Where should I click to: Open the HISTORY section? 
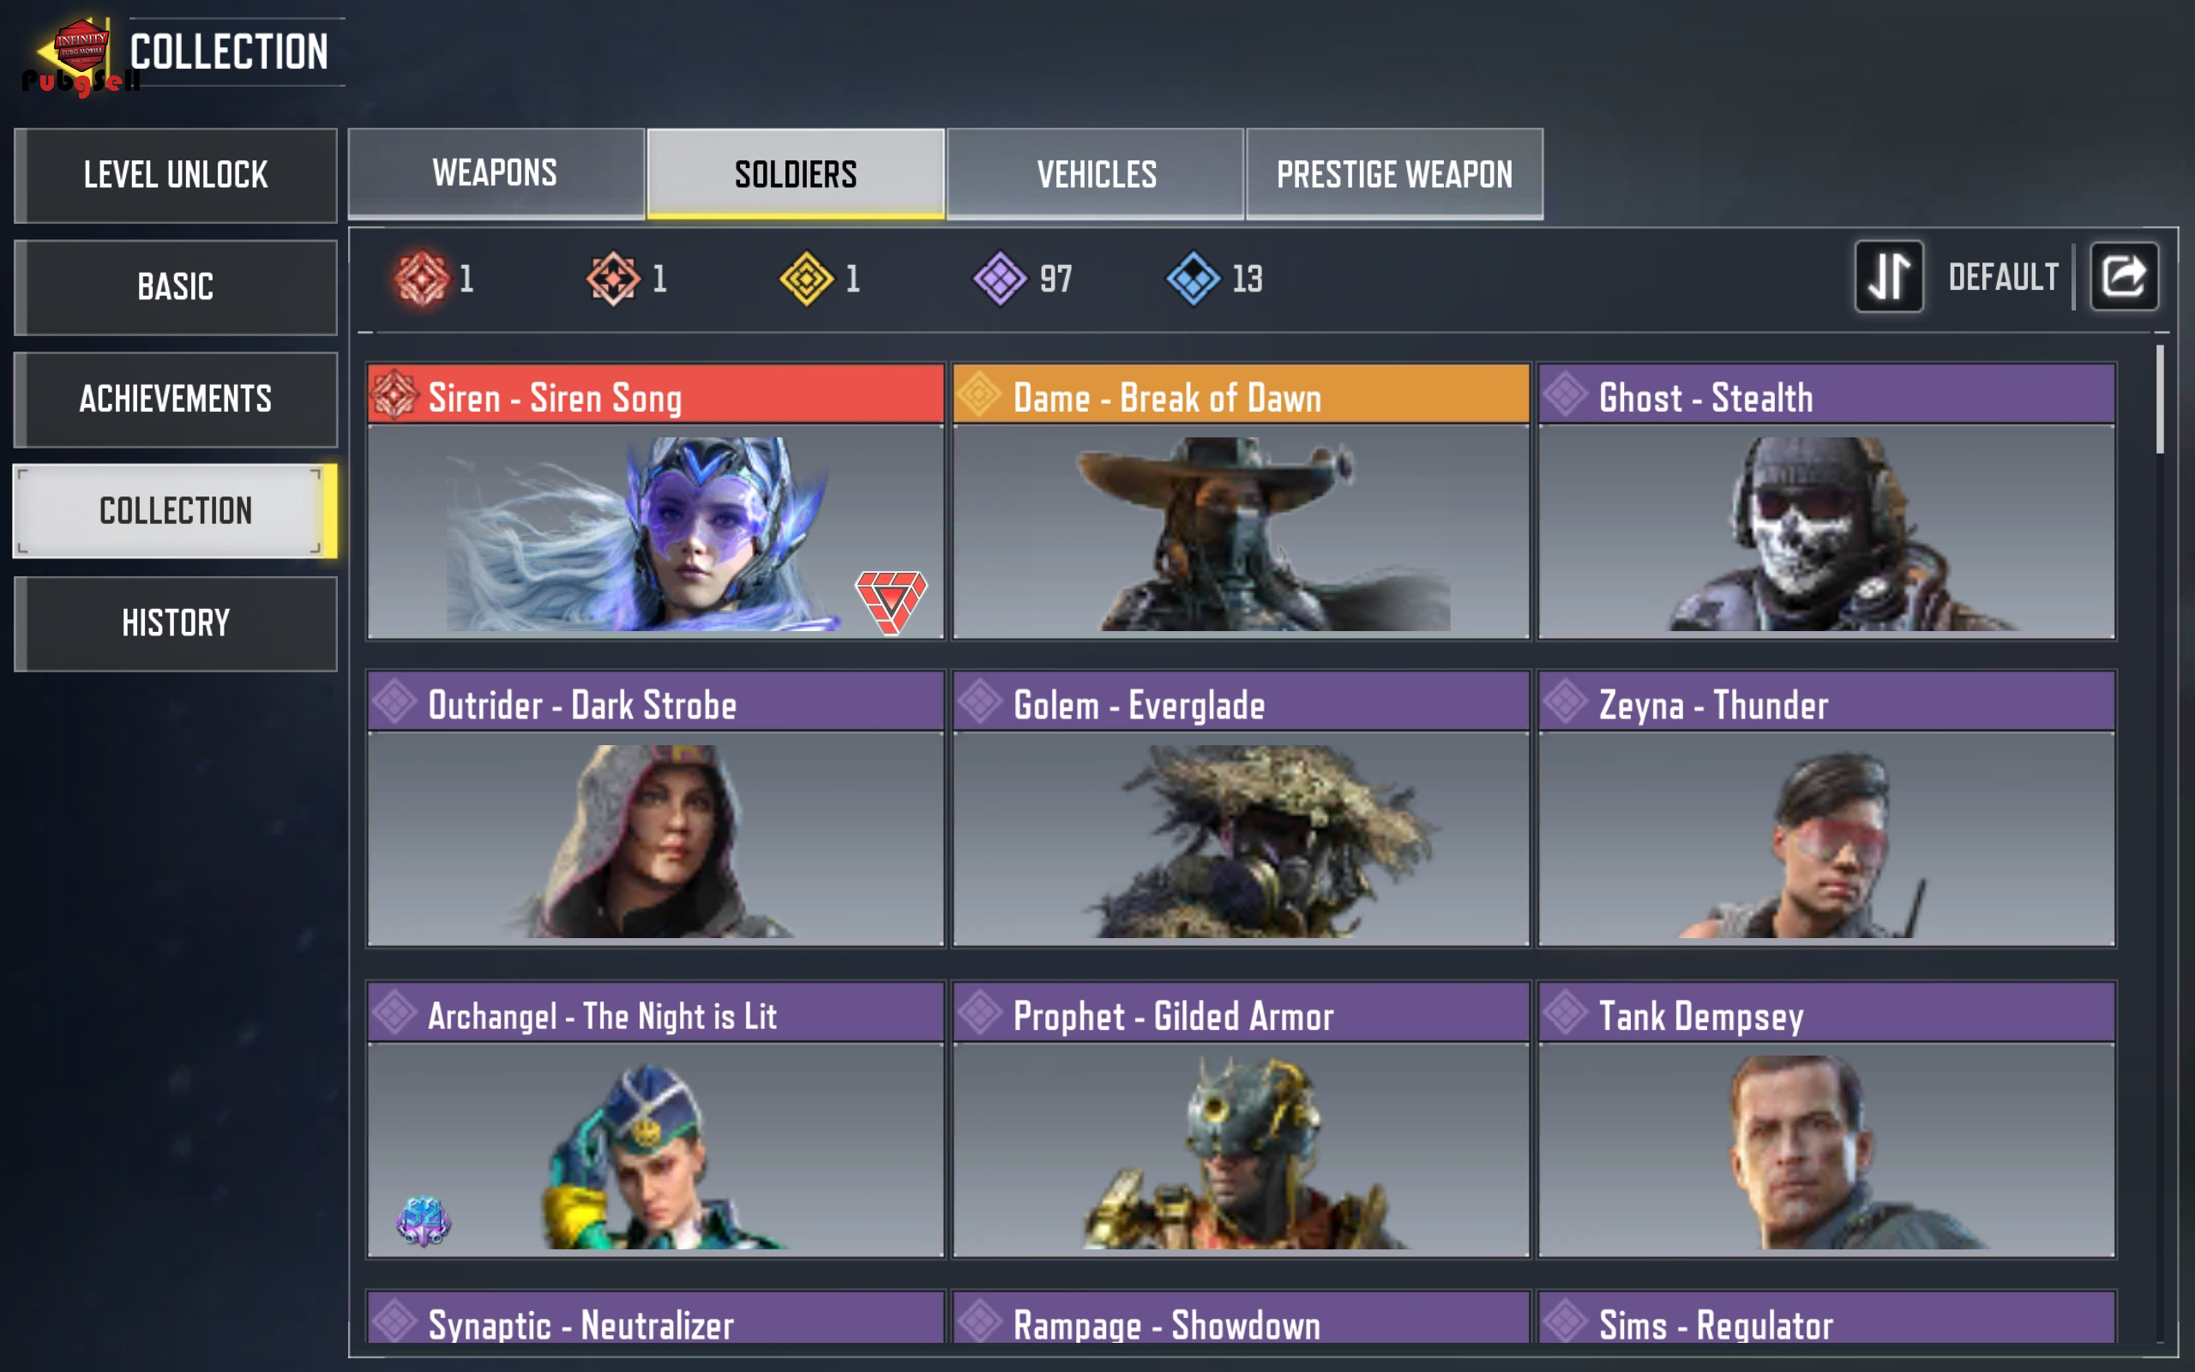click(176, 623)
